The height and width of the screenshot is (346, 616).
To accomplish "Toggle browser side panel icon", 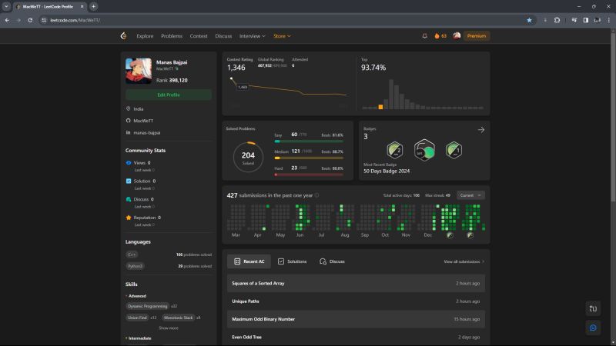I will (x=585, y=20).
